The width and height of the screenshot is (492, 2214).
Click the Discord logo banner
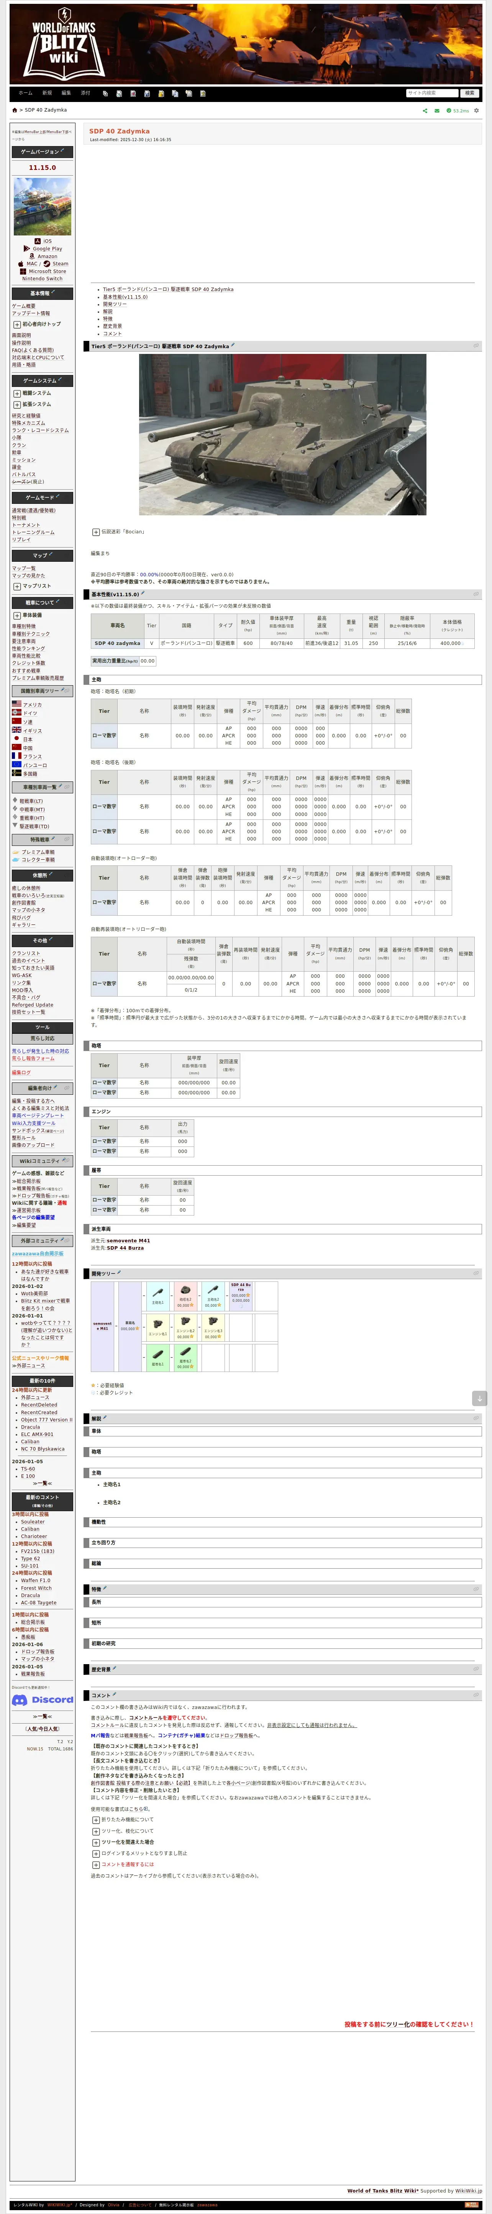pos(42,1700)
